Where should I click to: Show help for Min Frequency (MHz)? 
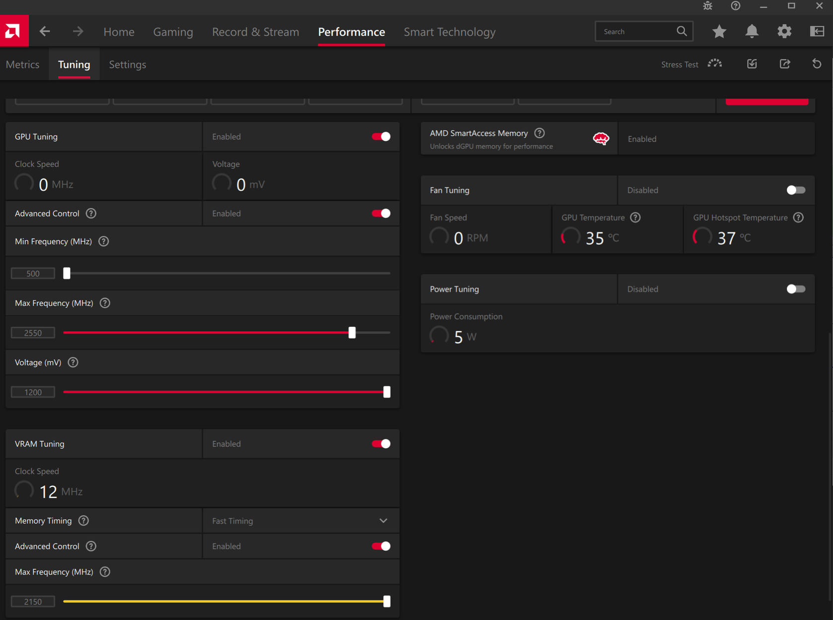[x=104, y=241]
